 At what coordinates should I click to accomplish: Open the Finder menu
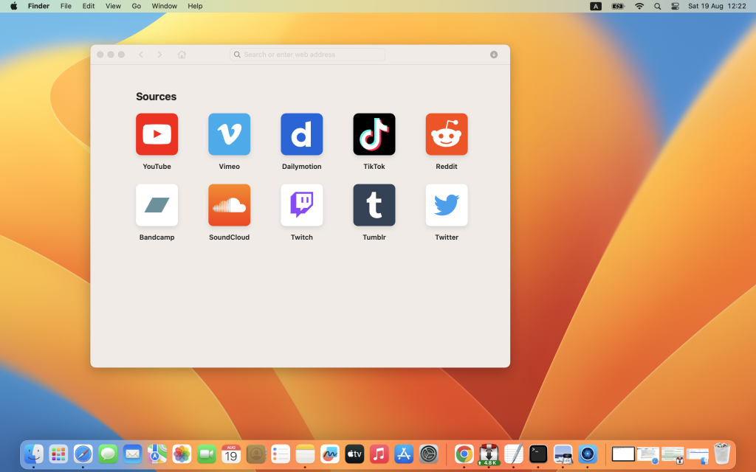pyautogui.click(x=38, y=6)
